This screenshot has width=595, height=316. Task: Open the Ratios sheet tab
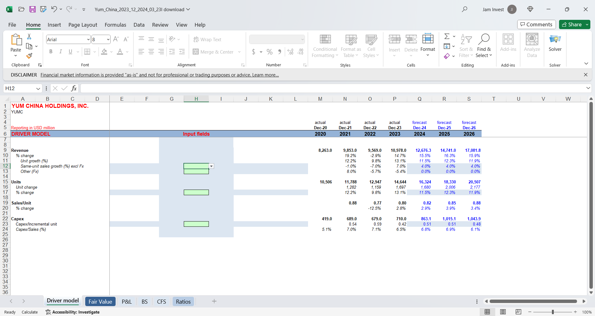(x=183, y=301)
